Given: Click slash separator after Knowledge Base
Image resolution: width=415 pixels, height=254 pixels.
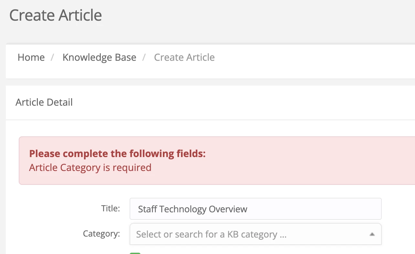Looking at the screenshot, I should (144, 57).
